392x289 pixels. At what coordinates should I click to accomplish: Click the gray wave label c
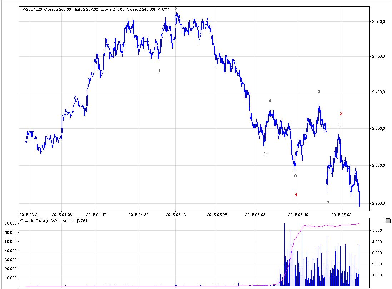coord(339,125)
